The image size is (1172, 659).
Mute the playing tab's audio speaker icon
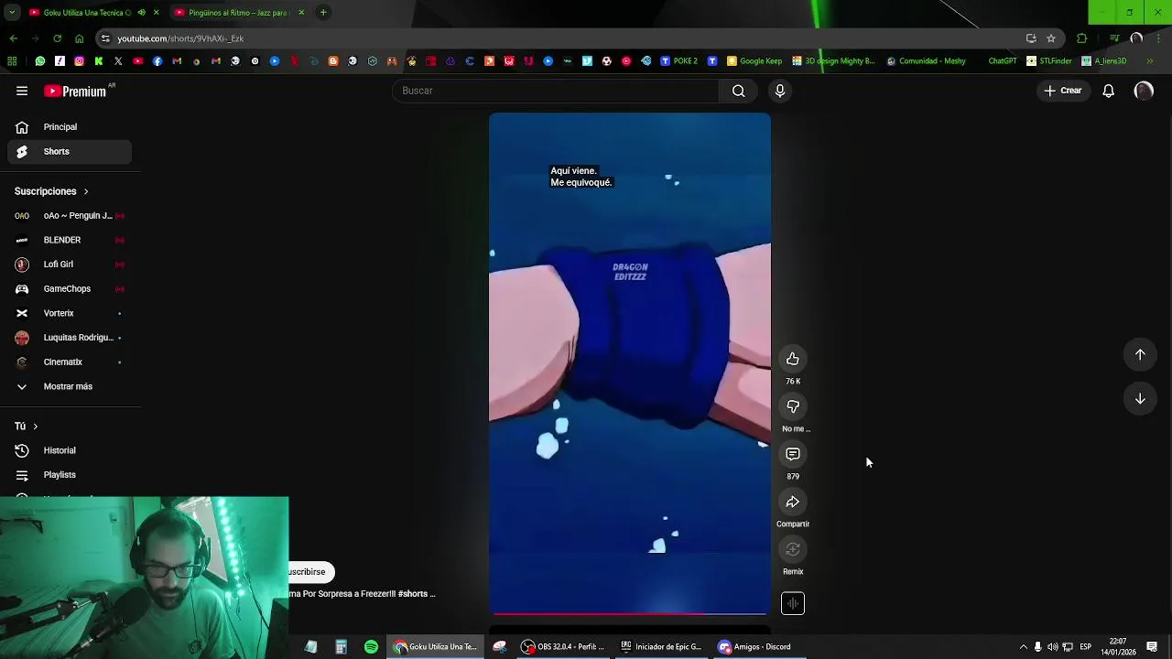click(x=141, y=13)
